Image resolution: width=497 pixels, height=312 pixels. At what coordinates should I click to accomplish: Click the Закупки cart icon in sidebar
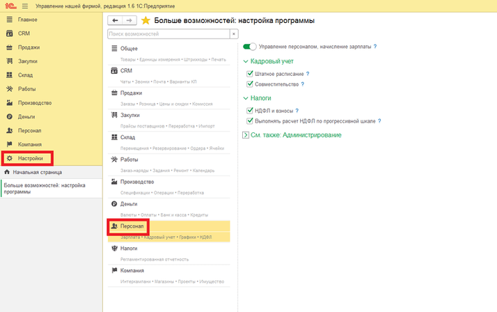point(10,61)
